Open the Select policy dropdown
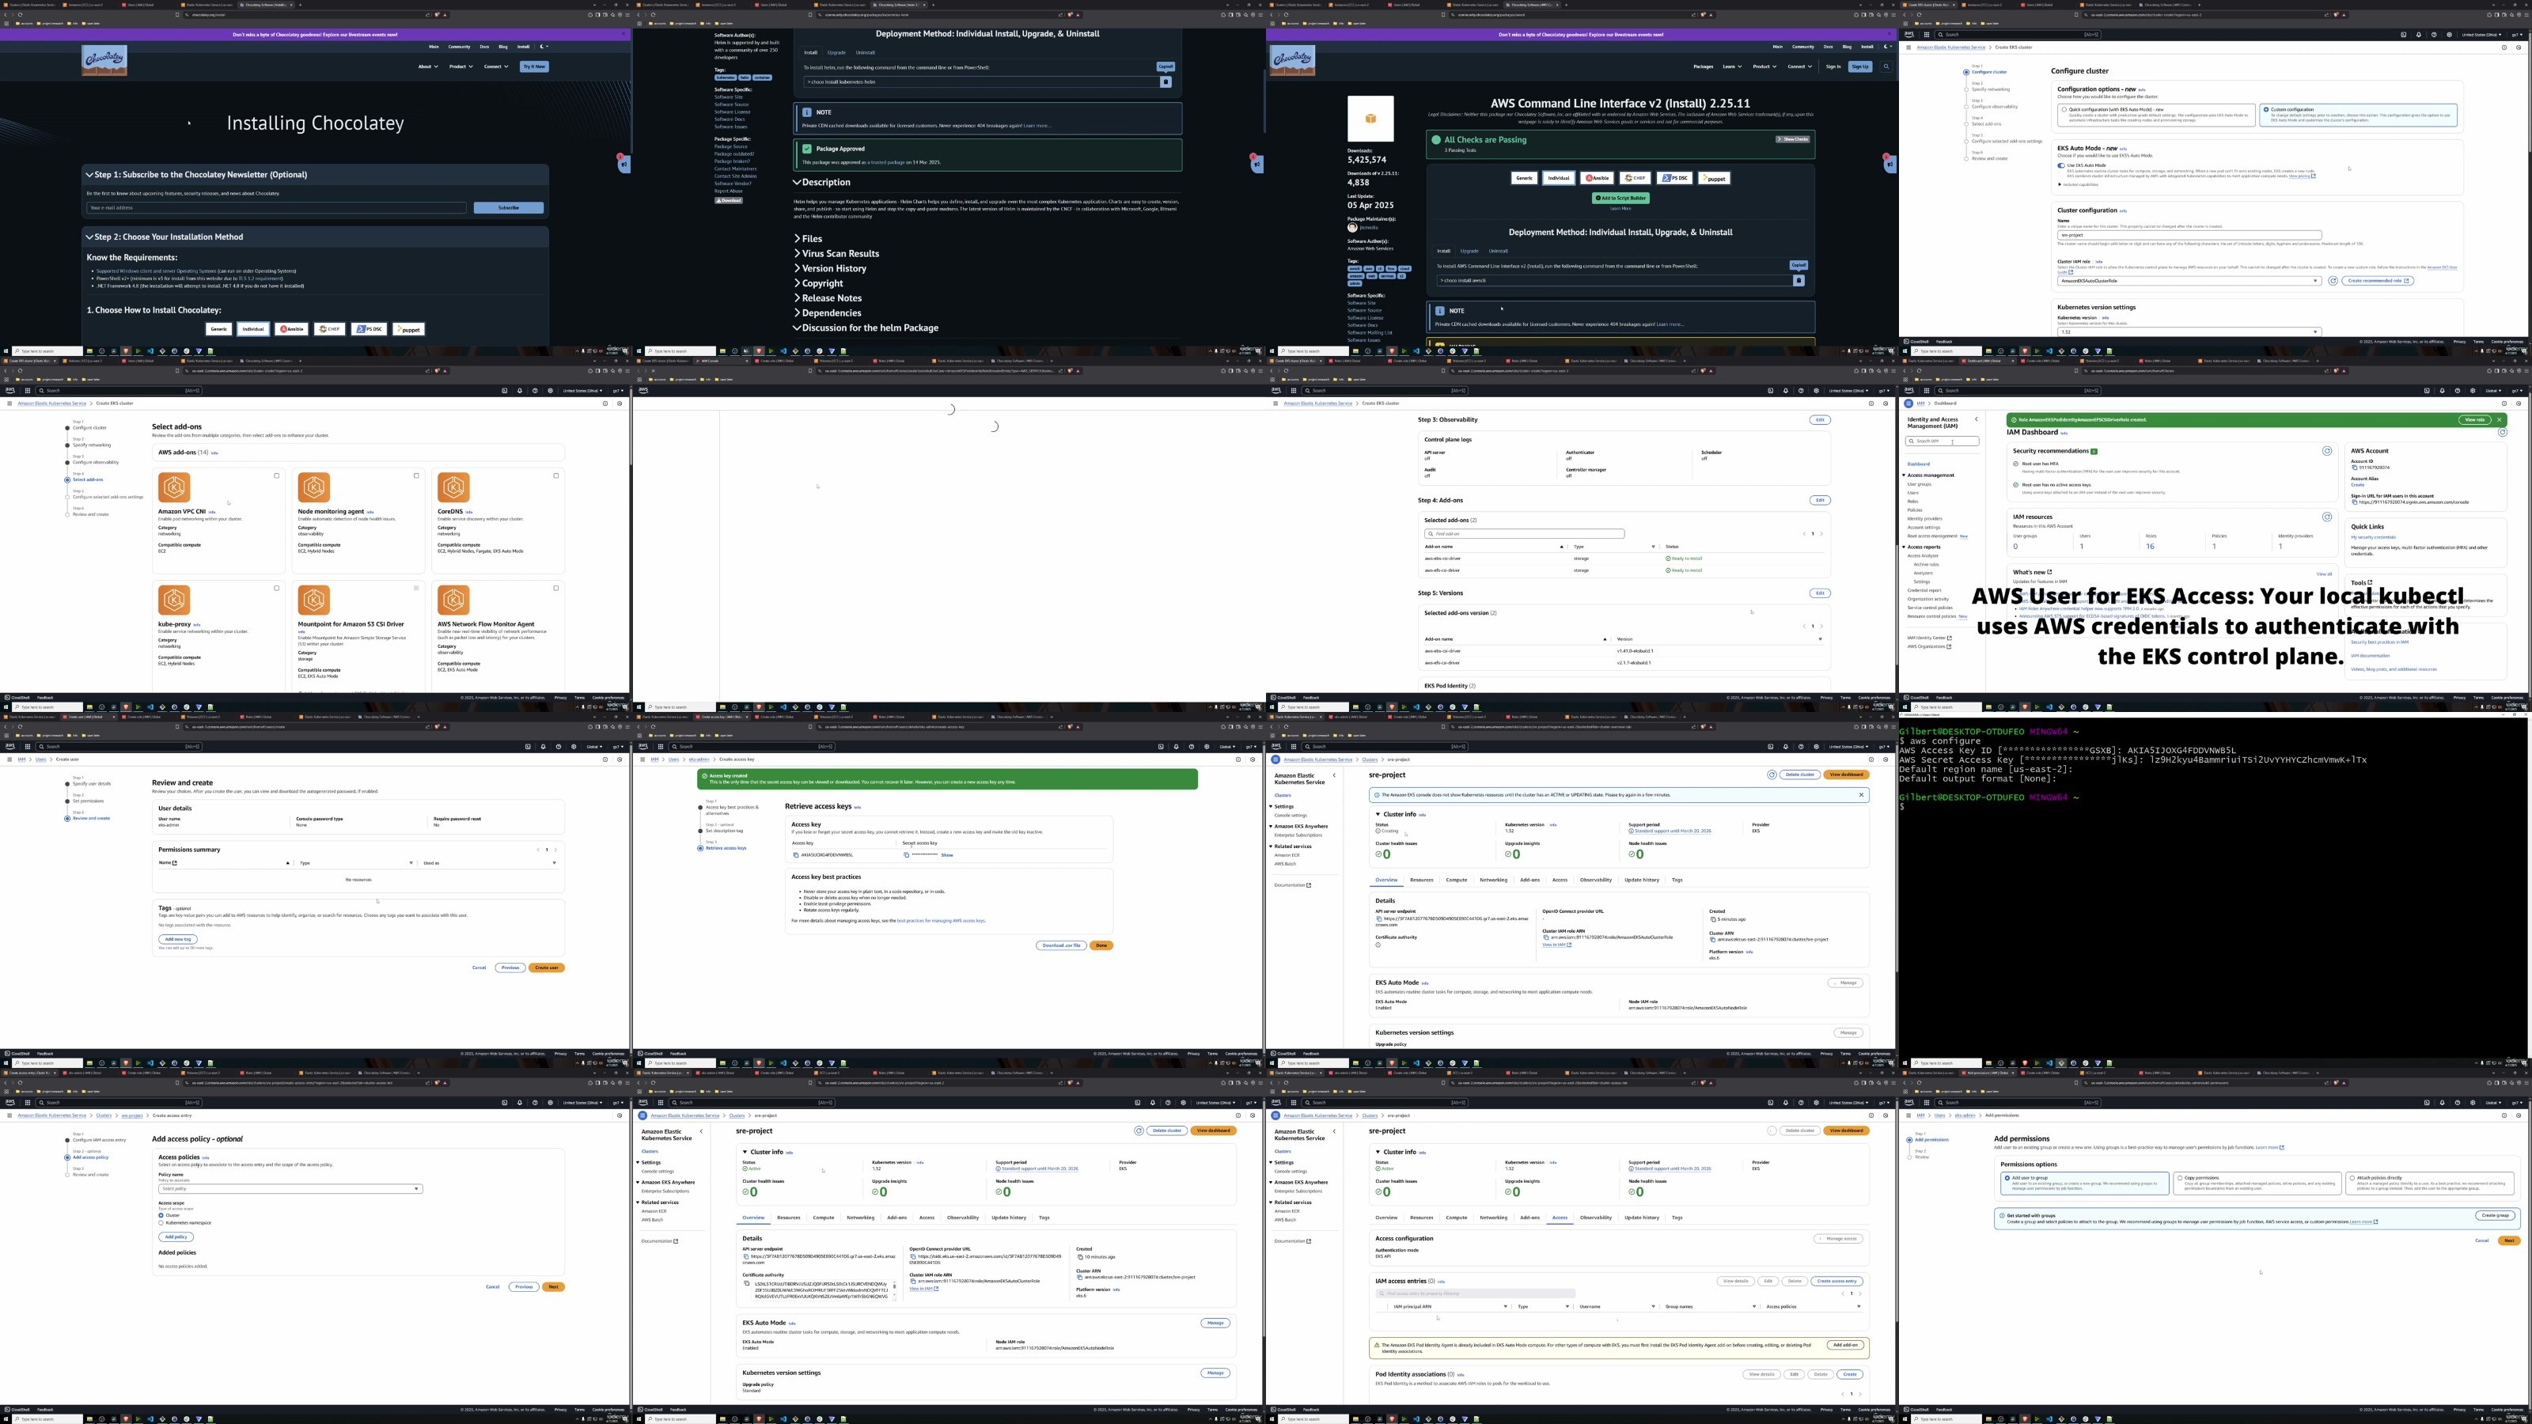Viewport: 2532px width, 1424px height. point(291,1189)
